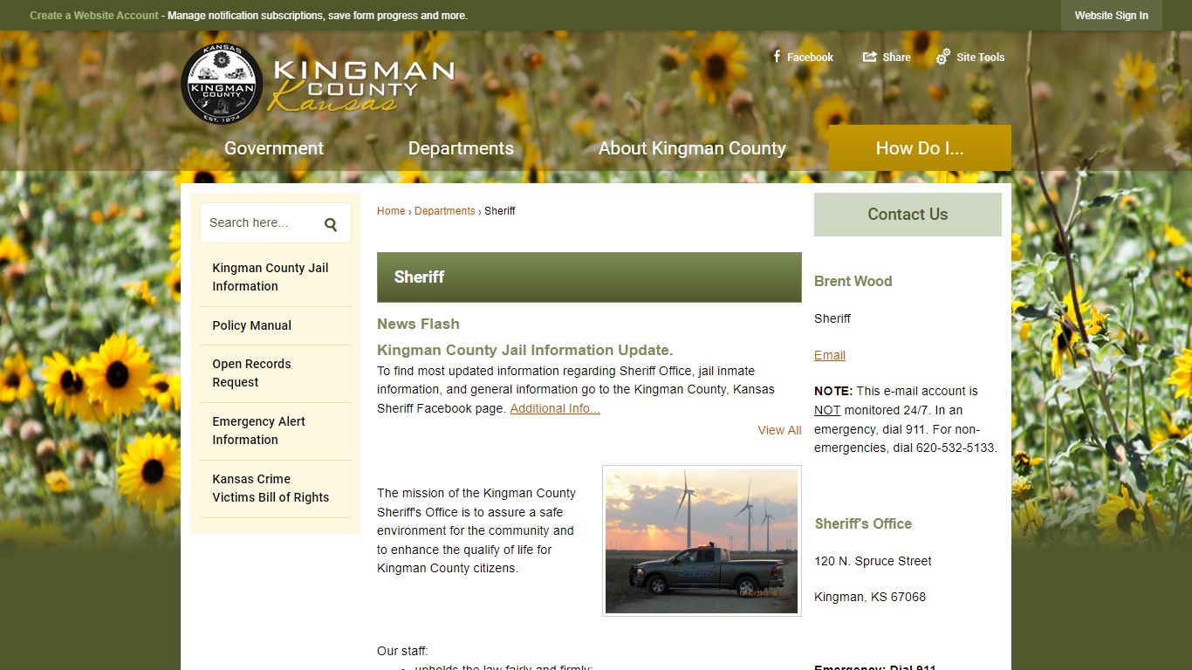Viewport: 1192px width, 670px height.
Task: Click the 120 N. Spruce Street address
Action: point(873,561)
